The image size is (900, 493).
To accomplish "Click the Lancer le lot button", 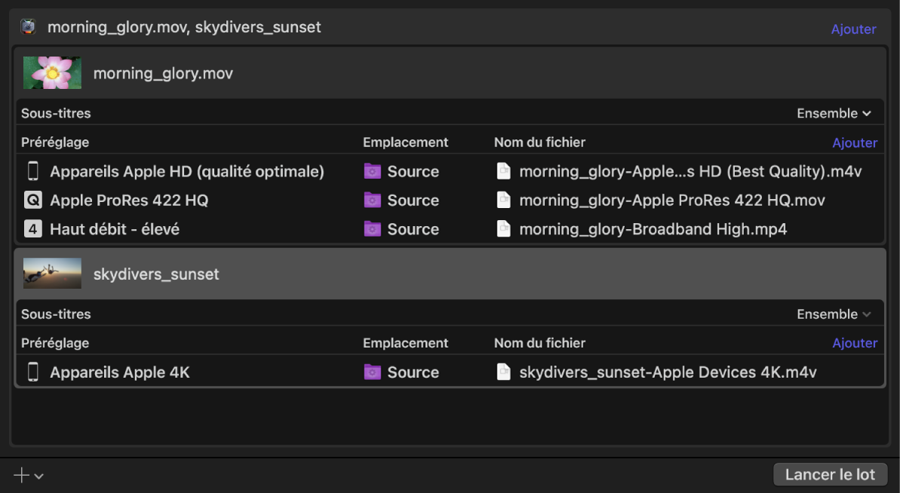I will [x=830, y=475].
